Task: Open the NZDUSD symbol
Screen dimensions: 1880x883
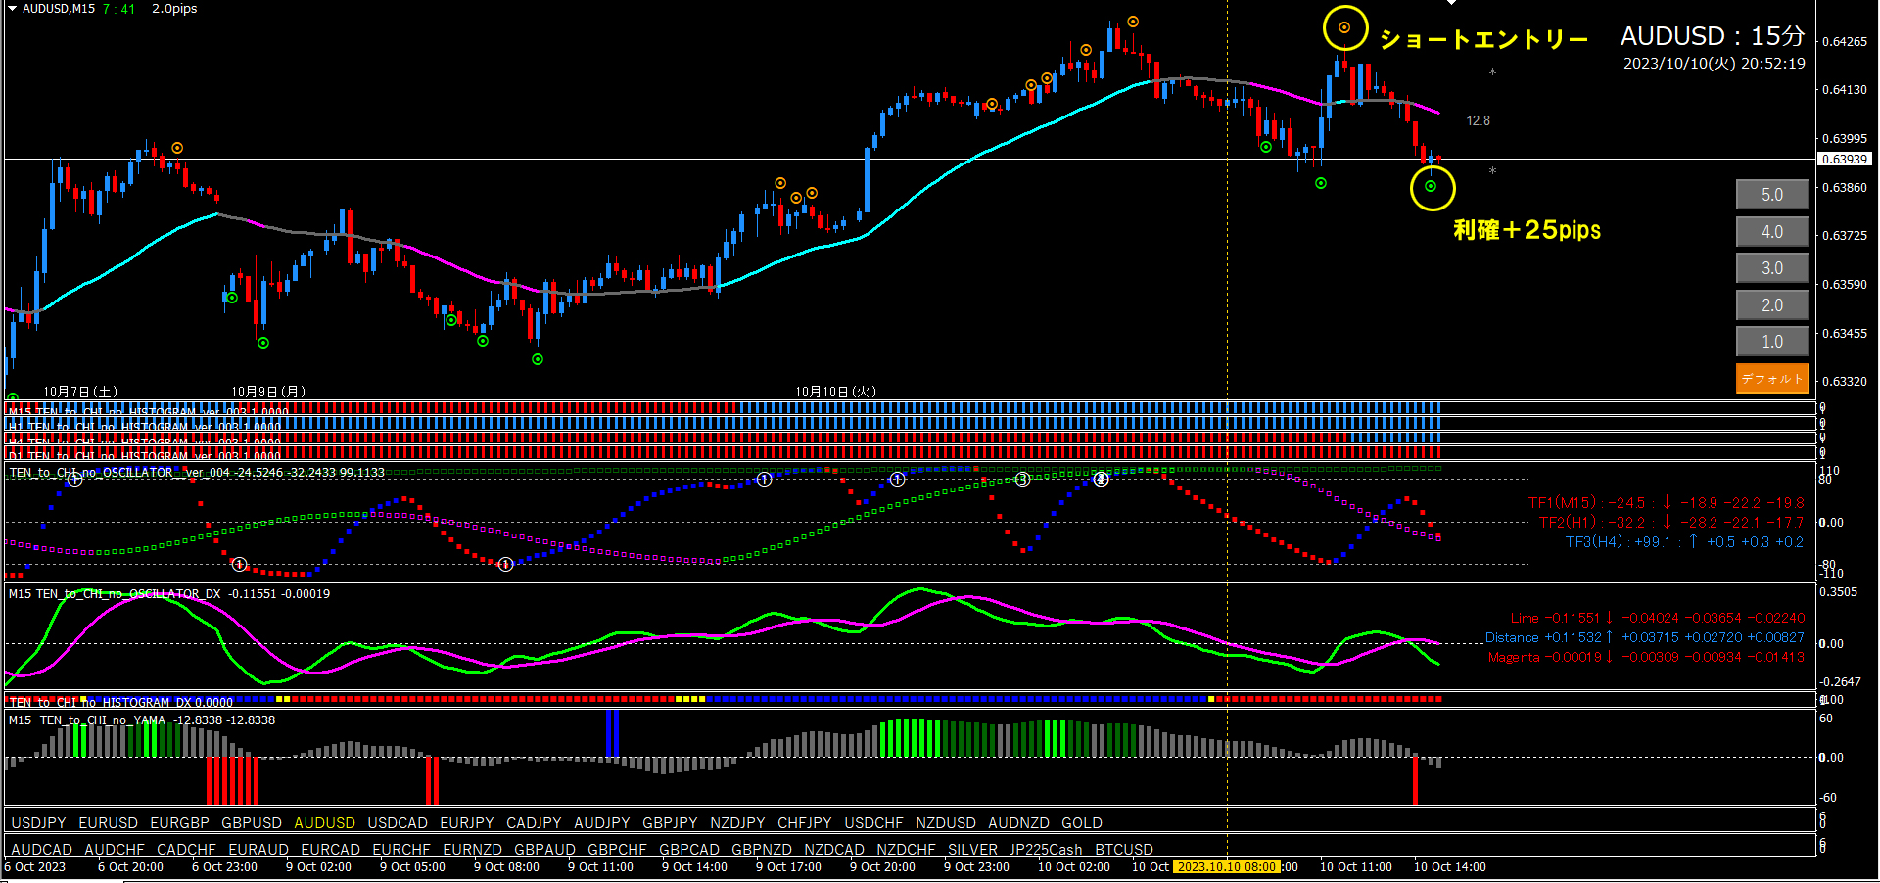Action: [x=946, y=823]
